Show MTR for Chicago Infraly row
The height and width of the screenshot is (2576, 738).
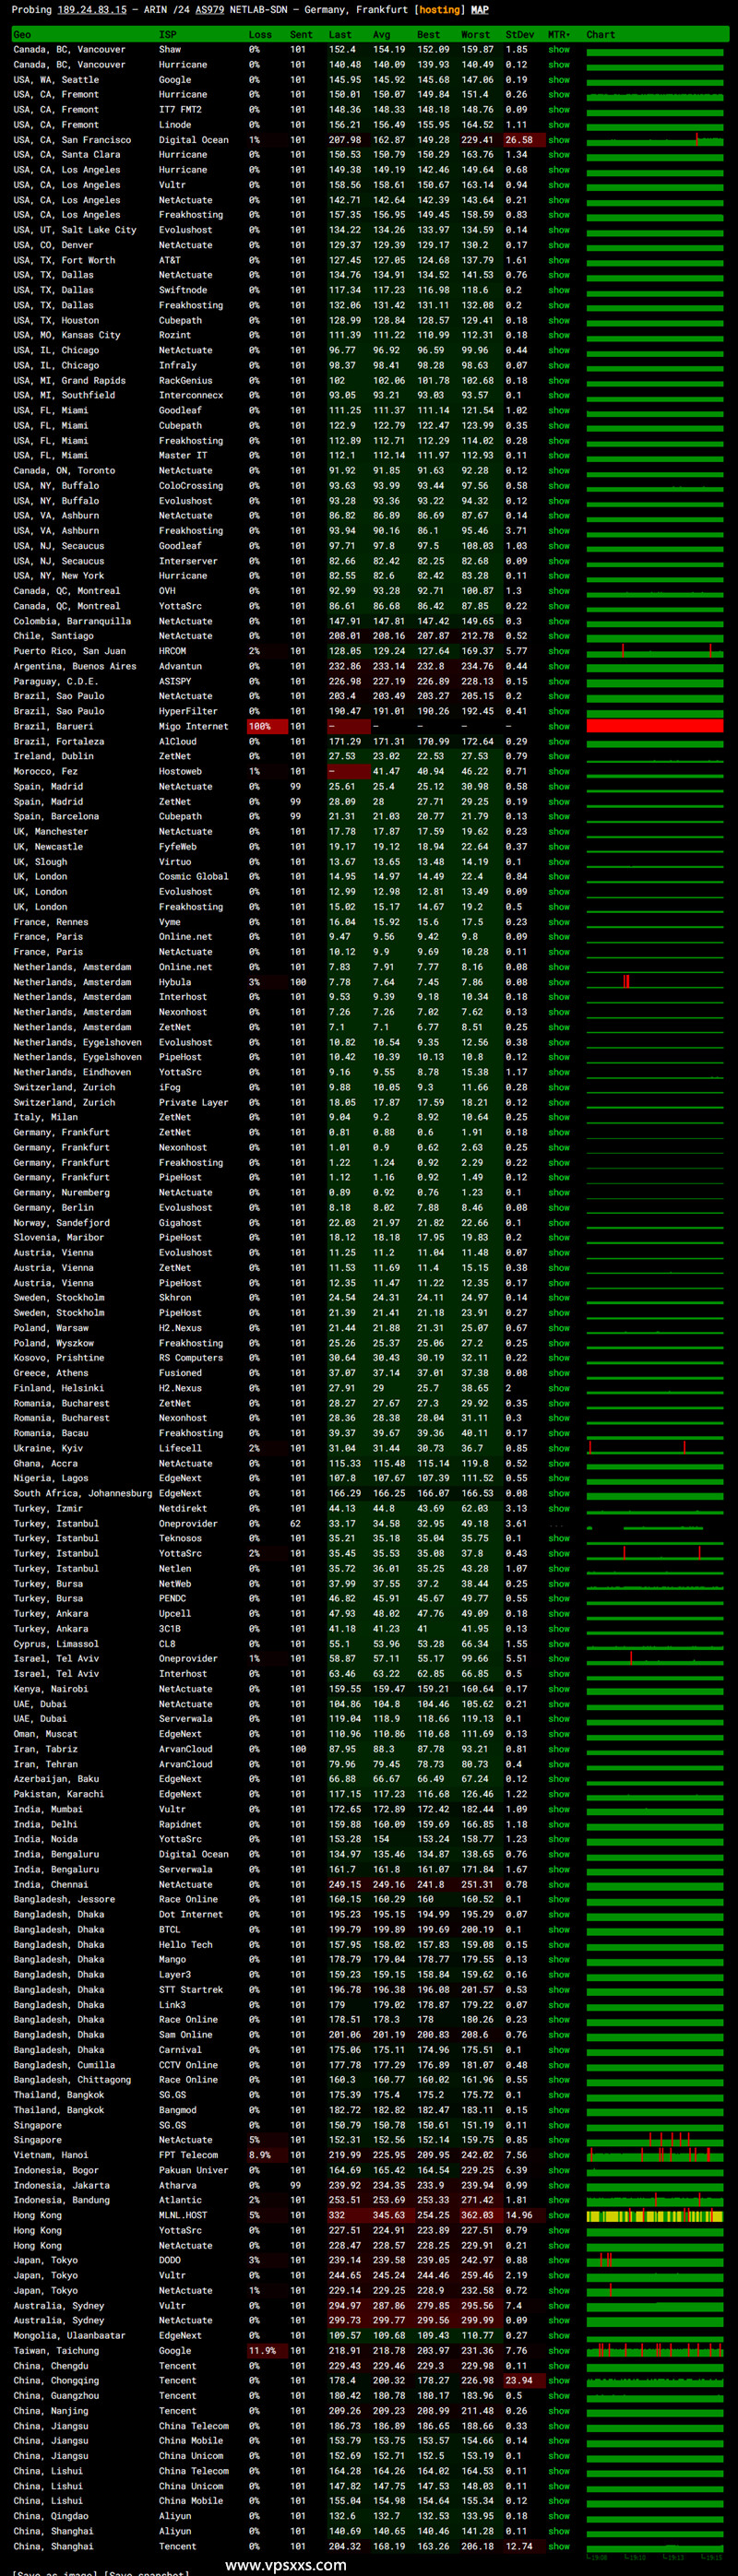[559, 365]
